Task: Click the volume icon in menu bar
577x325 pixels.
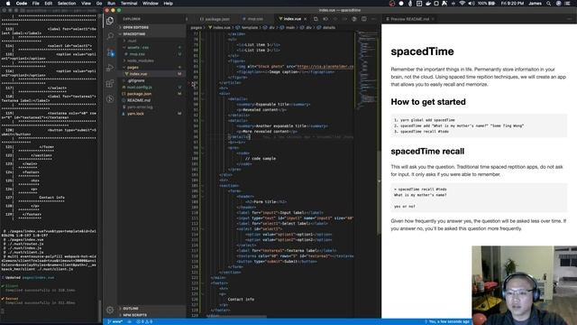Action: pyautogui.click(x=472, y=4)
